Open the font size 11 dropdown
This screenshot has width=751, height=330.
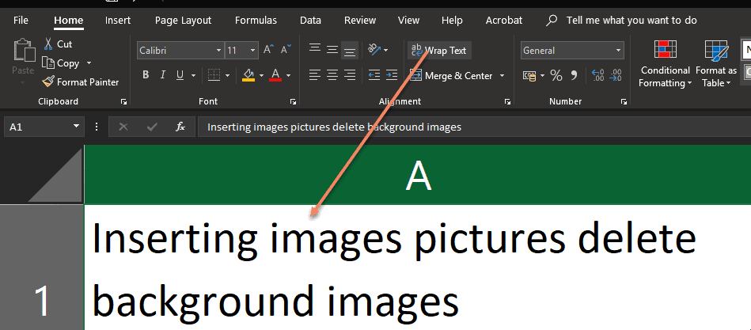(253, 51)
